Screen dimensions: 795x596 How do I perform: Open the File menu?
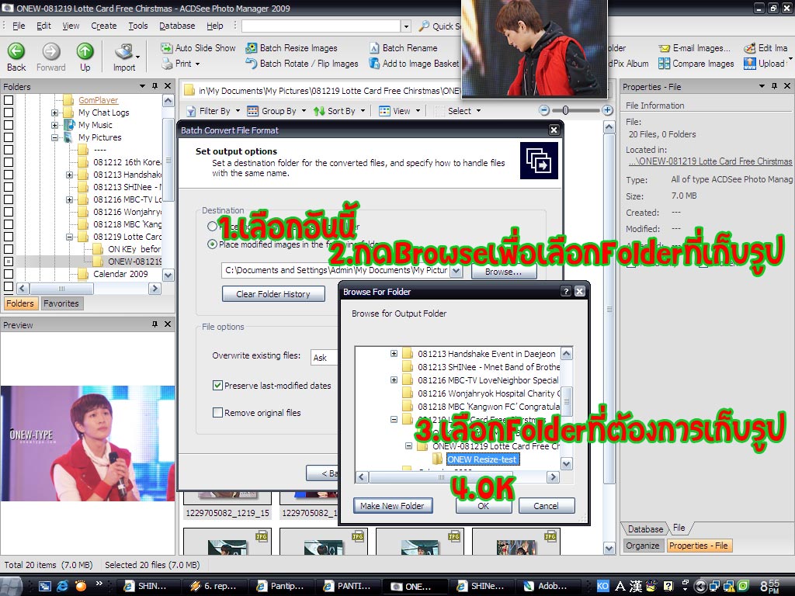tap(19, 26)
